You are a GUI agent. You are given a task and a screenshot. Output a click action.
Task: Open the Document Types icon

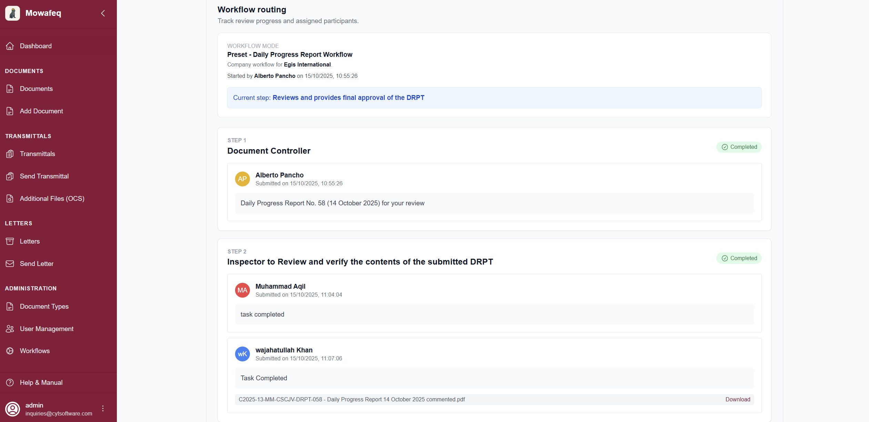point(10,306)
